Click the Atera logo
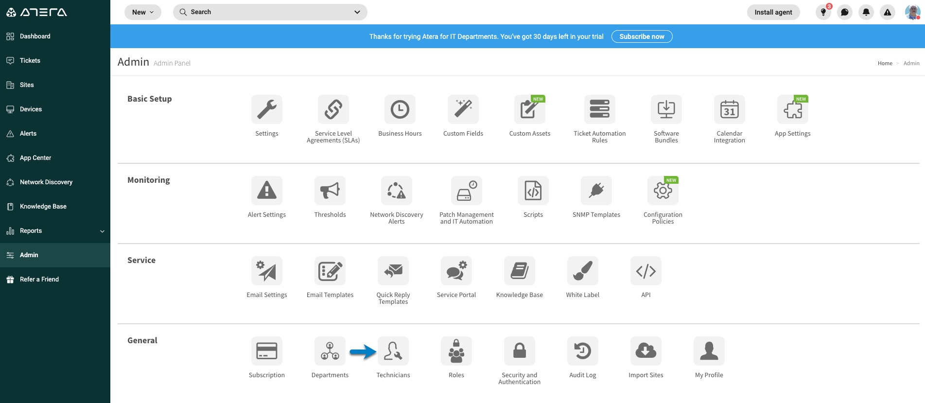Viewport: 925px width, 403px height. [36, 12]
